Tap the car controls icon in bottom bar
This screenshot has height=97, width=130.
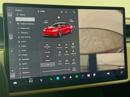(15, 83)
